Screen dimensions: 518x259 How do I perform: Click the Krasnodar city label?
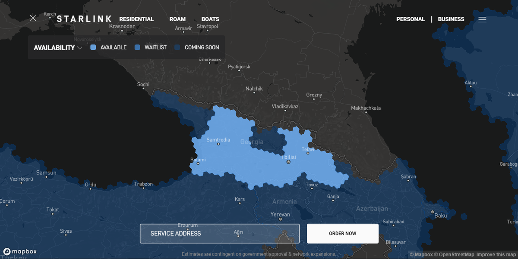click(122, 26)
